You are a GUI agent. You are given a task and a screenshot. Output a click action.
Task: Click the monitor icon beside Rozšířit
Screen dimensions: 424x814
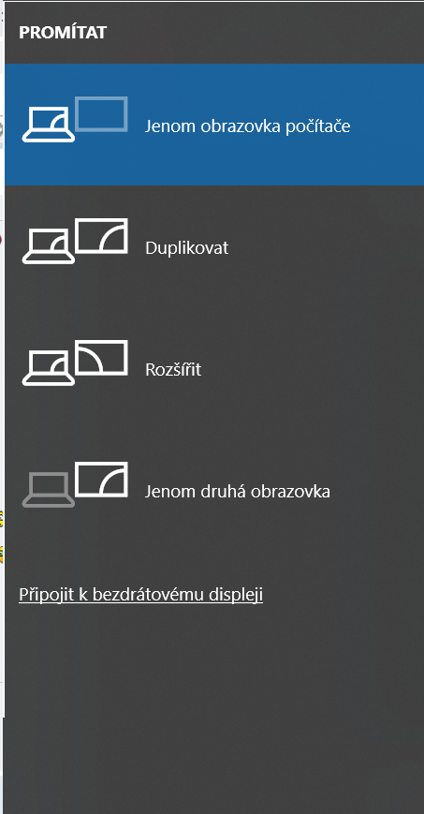coord(101,357)
